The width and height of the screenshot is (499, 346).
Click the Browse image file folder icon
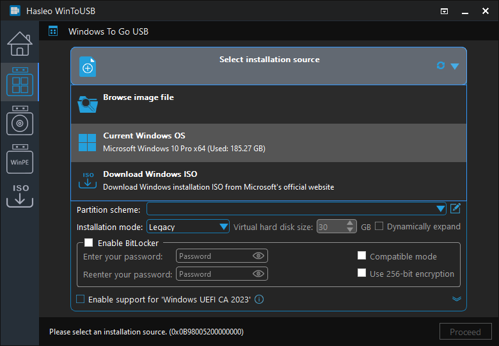88,104
